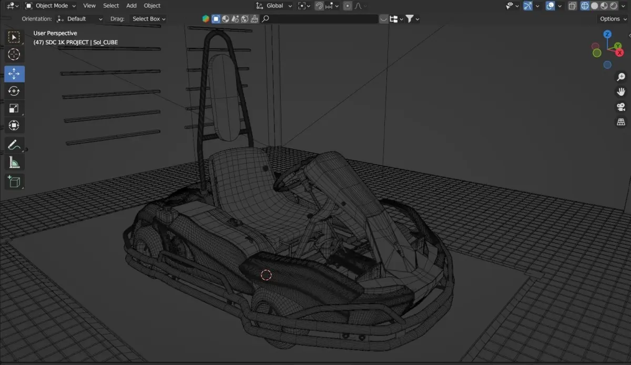Open the Add menu
The image size is (631, 365).
click(x=131, y=6)
